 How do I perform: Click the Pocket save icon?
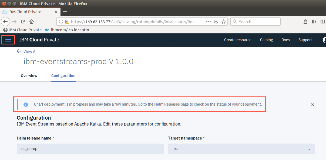point(216,22)
